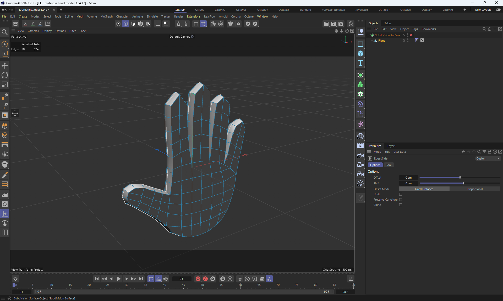Select the Move tool in left toolbar
Screen dimensions: 503x301
click(5, 66)
